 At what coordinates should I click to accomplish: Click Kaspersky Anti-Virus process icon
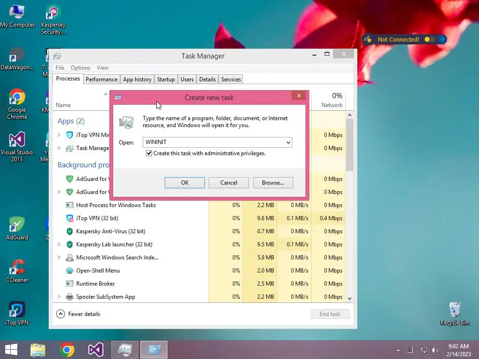pyautogui.click(x=70, y=231)
